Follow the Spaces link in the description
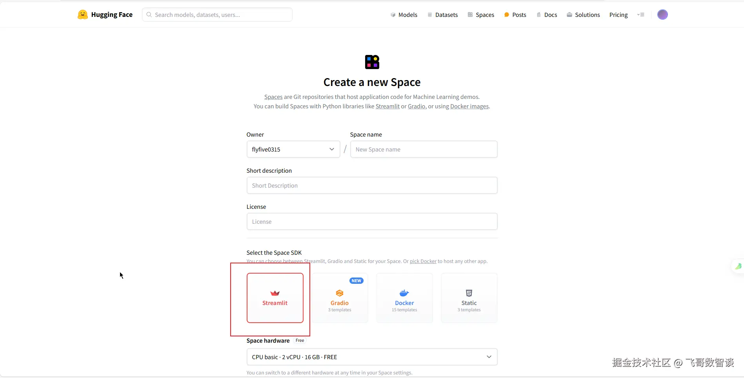 click(273, 97)
